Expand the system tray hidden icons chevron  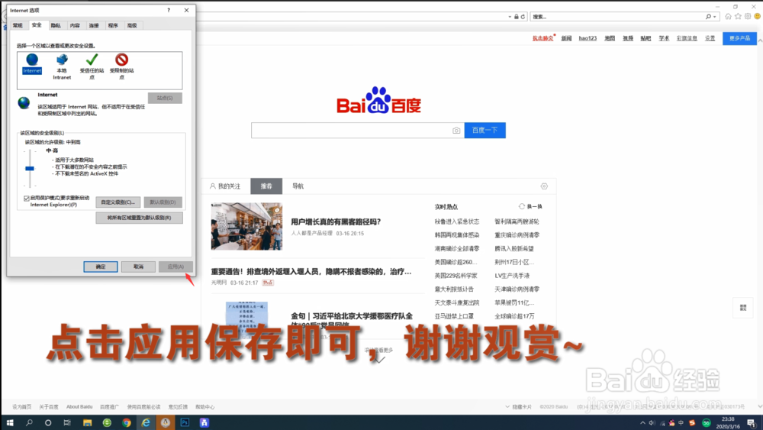pos(642,422)
